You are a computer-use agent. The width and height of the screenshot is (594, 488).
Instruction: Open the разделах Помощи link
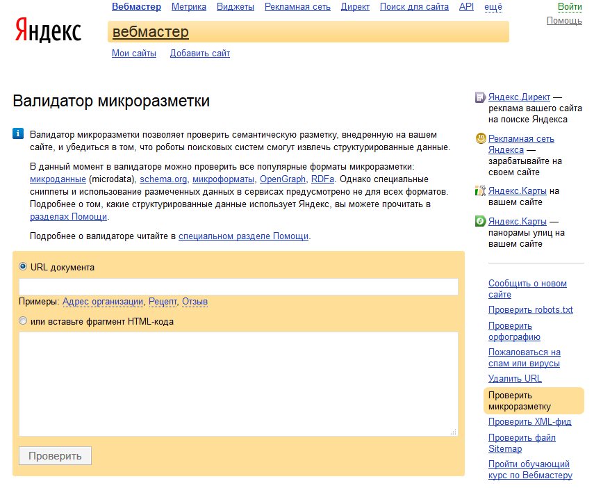pyautogui.click(x=69, y=216)
